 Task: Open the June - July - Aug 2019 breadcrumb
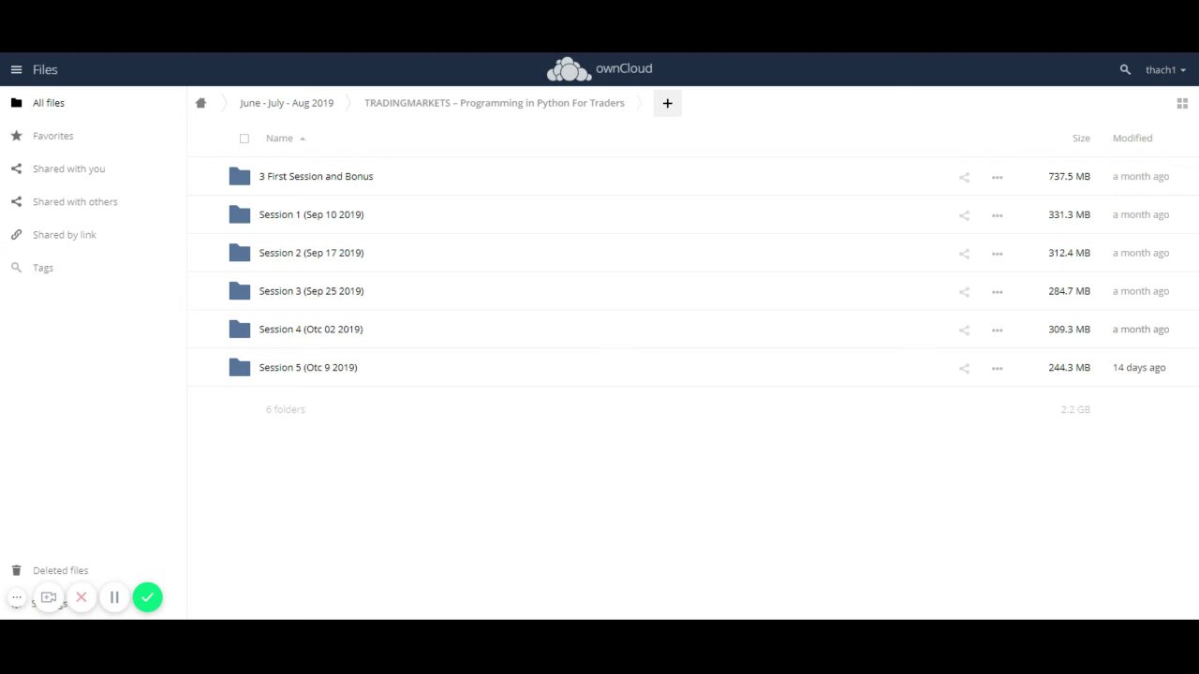[287, 103]
